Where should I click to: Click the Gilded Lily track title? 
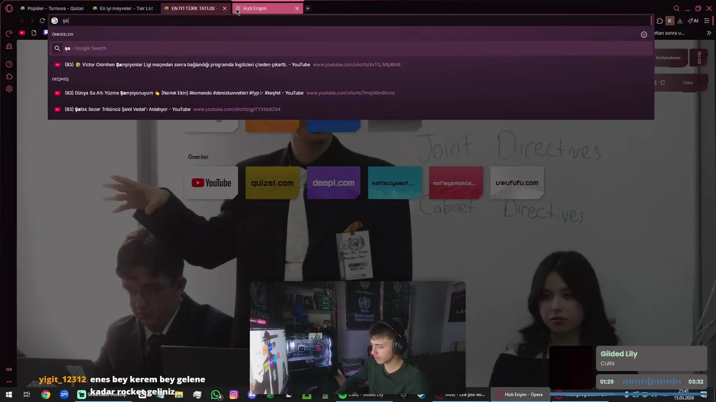pyautogui.click(x=619, y=354)
